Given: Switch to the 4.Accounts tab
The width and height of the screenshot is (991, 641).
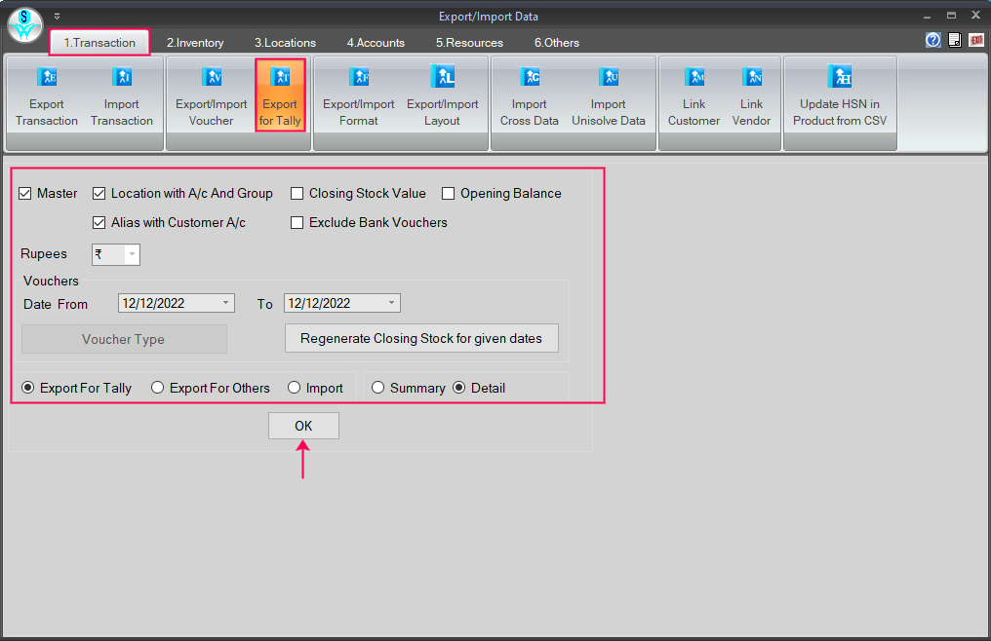Looking at the screenshot, I should 376,42.
